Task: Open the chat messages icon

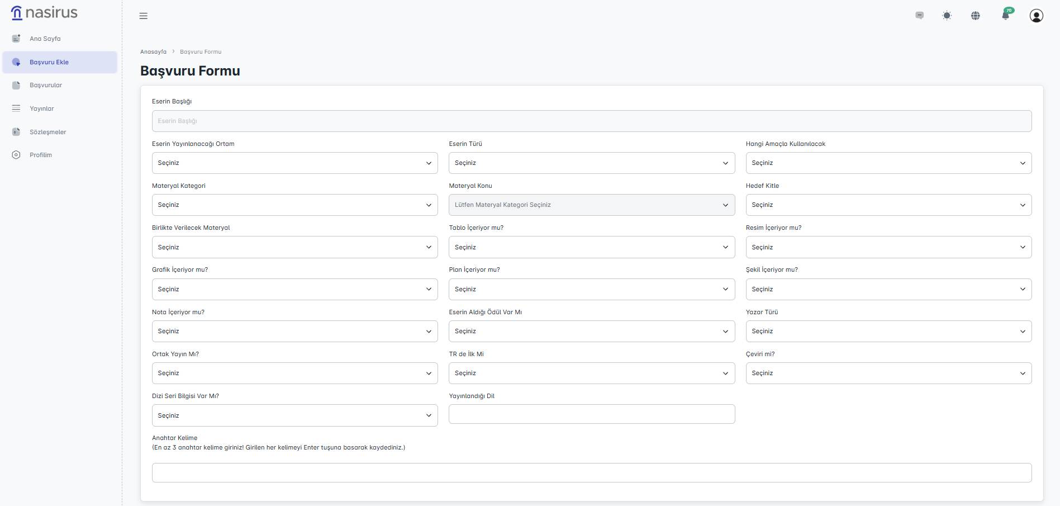Action: click(x=919, y=16)
